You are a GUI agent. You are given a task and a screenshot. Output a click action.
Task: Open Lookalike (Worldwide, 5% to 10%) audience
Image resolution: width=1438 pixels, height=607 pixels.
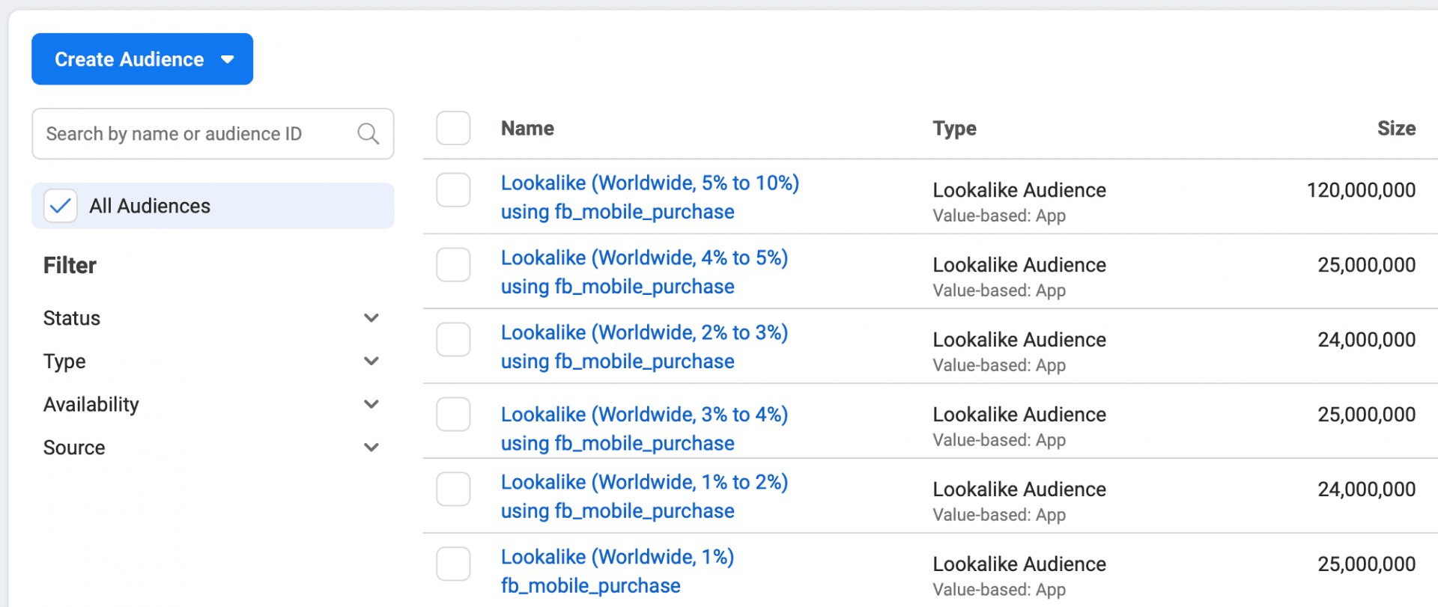[649, 182]
